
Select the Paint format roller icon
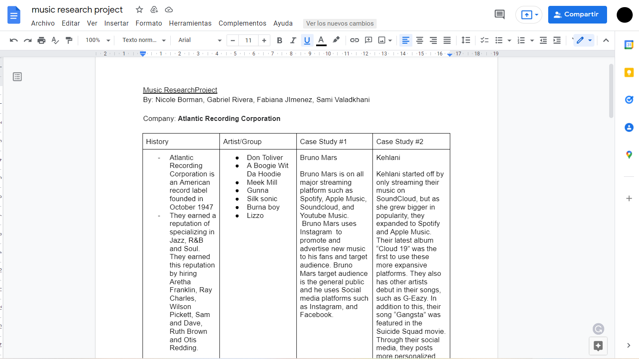[69, 40]
